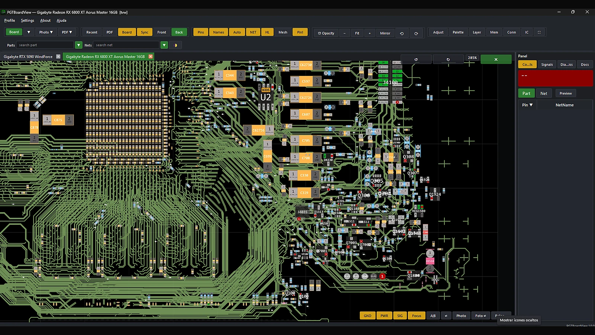Toggle the HL option
The height and width of the screenshot is (335, 595).
point(267,32)
